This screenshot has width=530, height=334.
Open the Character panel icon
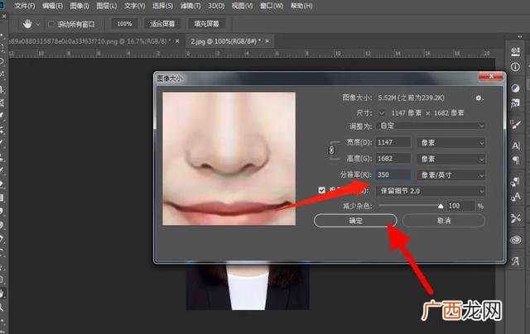[x=516, y=146]
